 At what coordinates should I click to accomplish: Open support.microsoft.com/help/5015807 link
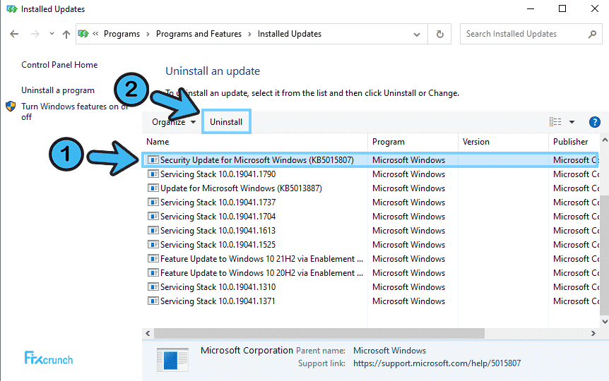coord(437,363)
